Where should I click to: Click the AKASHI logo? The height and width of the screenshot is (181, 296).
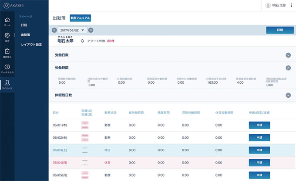pos(15,5)
